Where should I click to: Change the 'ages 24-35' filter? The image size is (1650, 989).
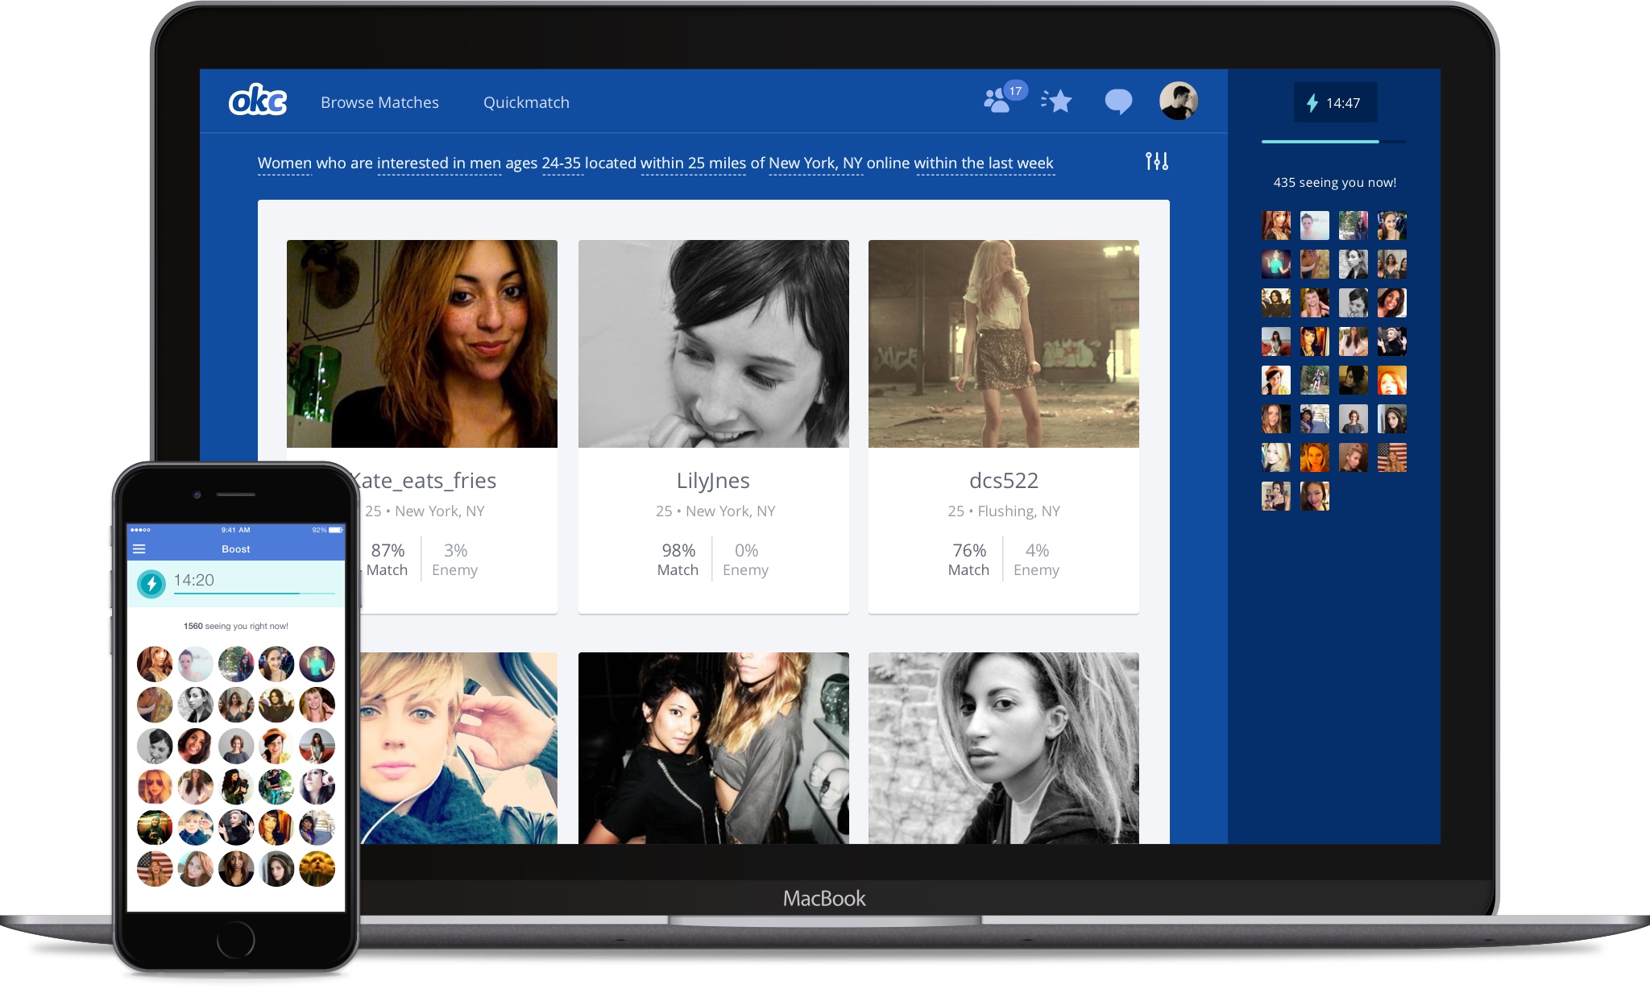(562, 163)
